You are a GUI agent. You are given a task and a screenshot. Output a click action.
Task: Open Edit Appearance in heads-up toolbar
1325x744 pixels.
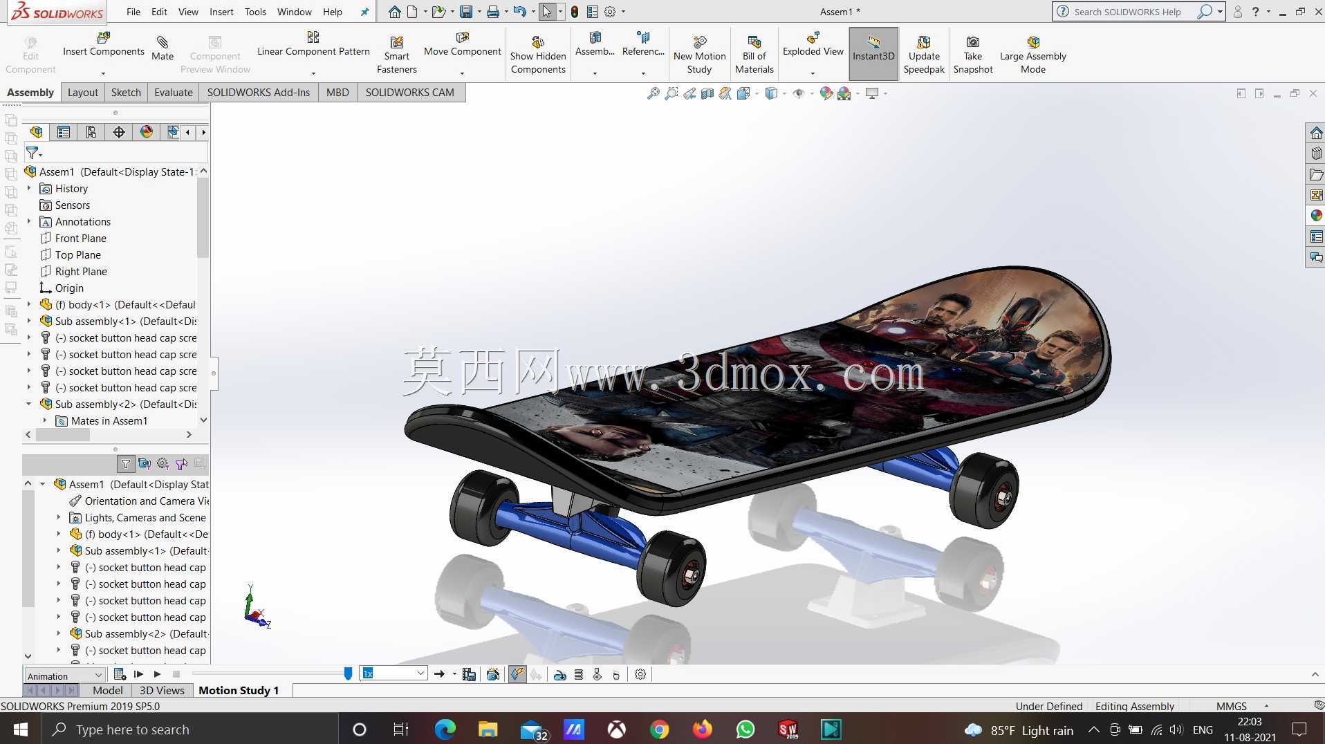tap(826, 93)
